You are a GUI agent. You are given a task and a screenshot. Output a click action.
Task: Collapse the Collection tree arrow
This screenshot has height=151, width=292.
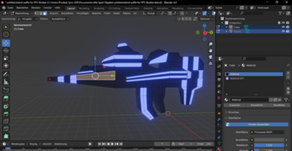pos(222,23)
